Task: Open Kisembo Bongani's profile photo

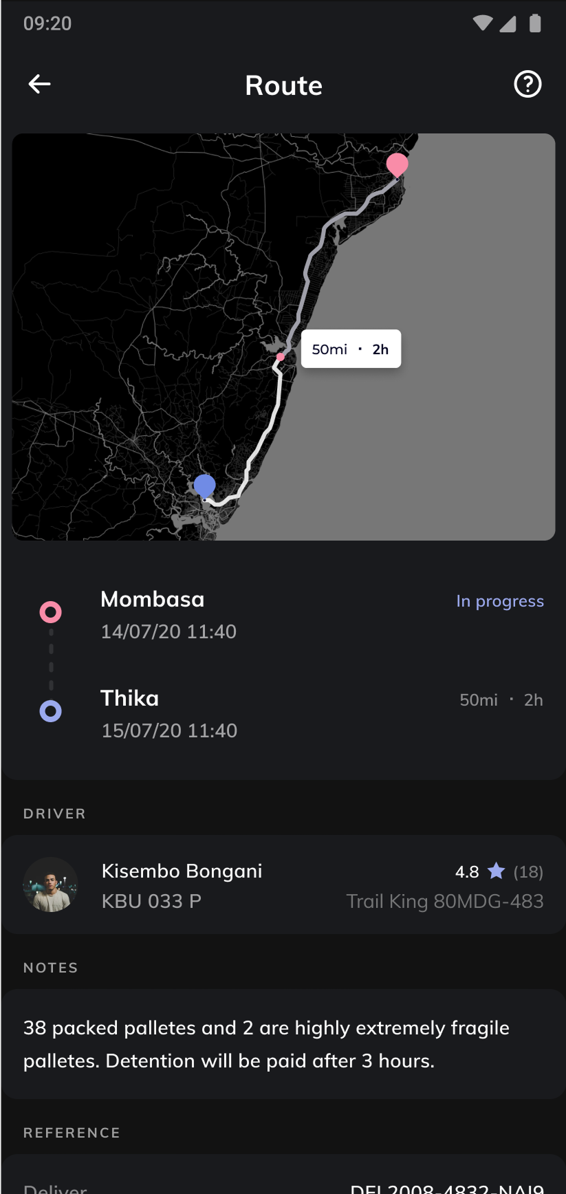Action: 51,884
